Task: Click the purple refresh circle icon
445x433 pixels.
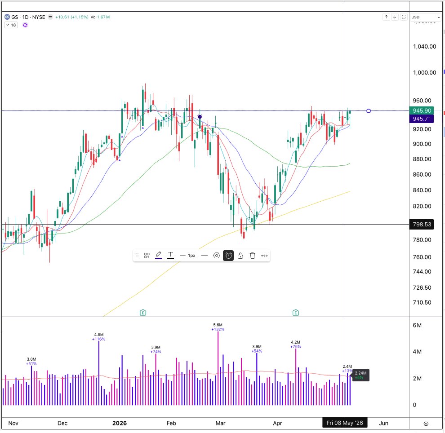Action: point(25,25)
